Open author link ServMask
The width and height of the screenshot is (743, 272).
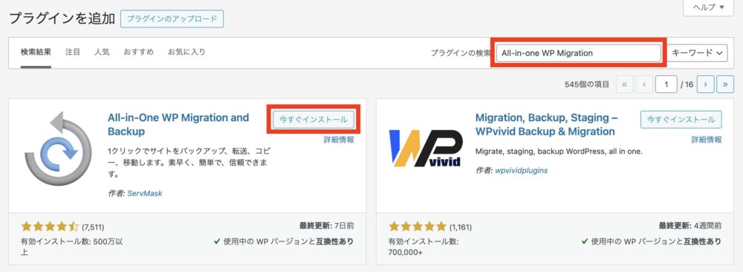(x=145, y=193)
